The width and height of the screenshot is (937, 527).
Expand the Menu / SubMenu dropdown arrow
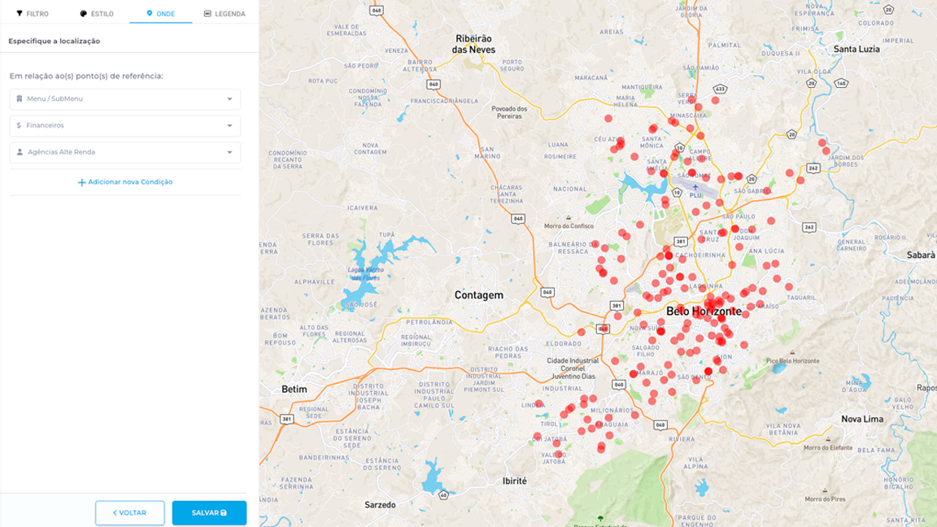[229, 99]
